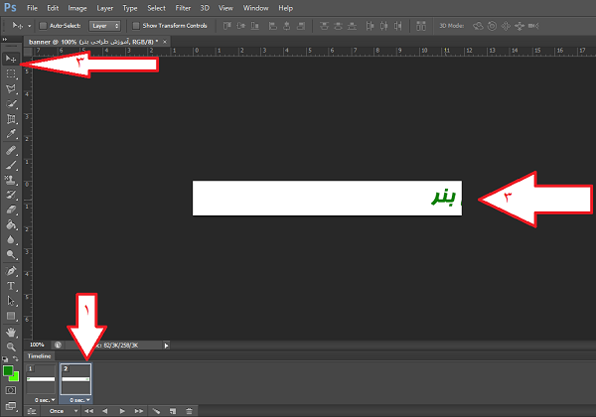
Task: Click the Tween animation frames icon
Action: coord(155,410)
